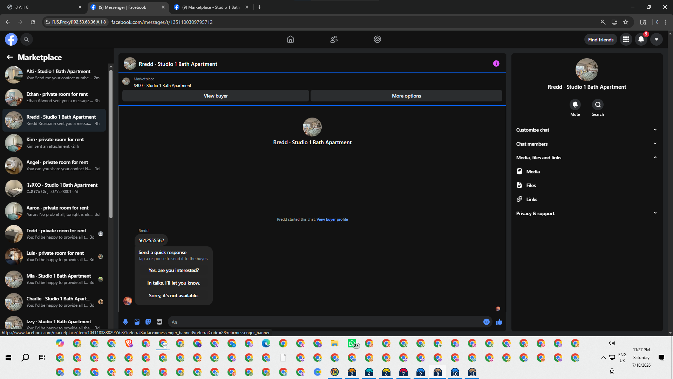The image size is (673, 379).
Task: Send a thumbs-up like
Action: click(499, 322)
